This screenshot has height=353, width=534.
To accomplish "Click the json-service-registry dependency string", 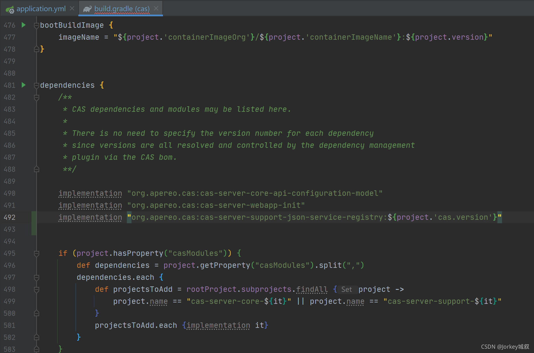I will click(314, 218).
